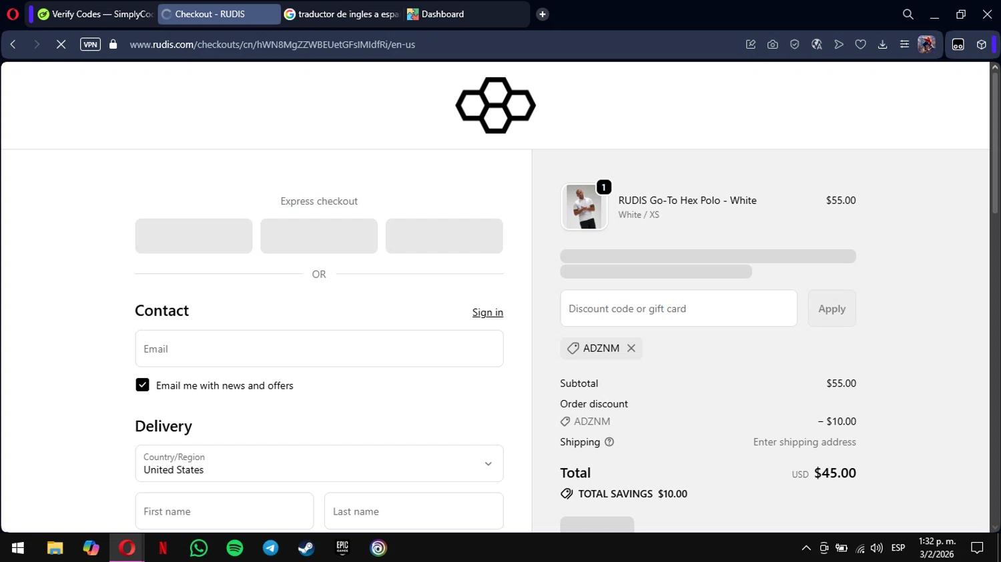The width and height of the screenshot is (1001, 562).
Task: Click the White / XS variant text
Action: [639, 215]
